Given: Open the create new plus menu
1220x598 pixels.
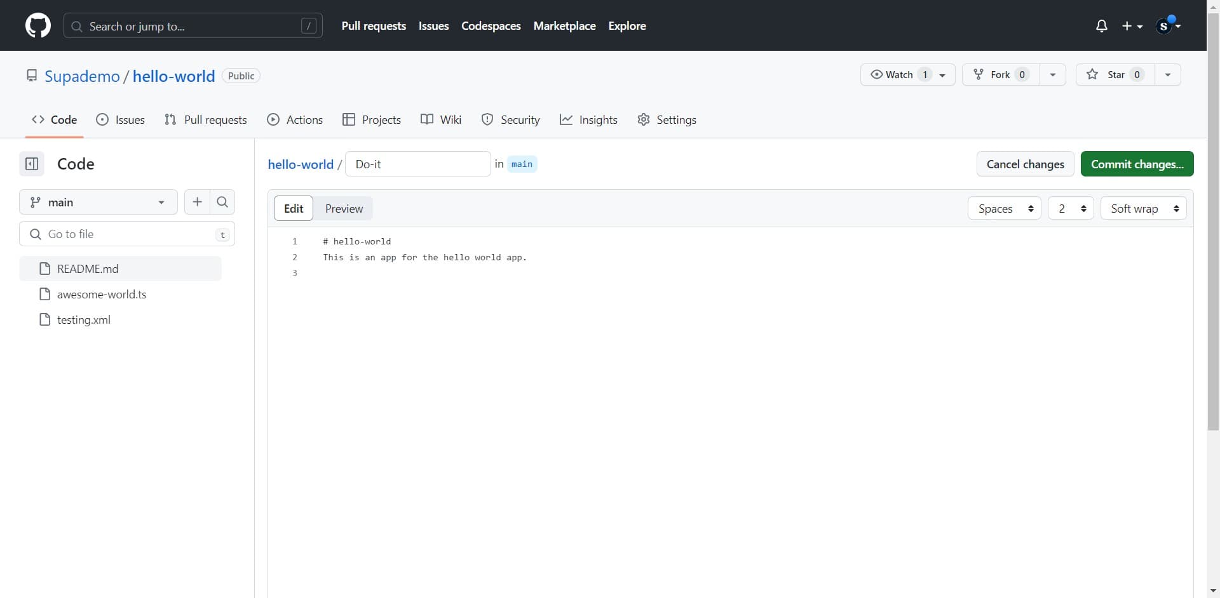Looking at the screenshot, I should (x=1132, y=26).
